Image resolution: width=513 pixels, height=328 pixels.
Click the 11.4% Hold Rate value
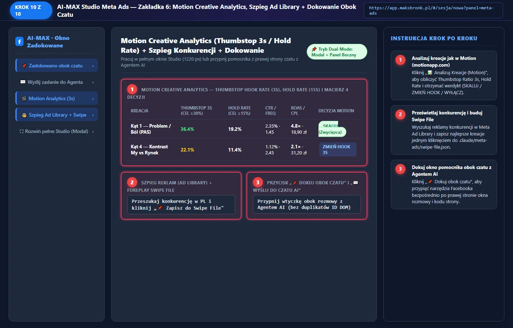coord(235,150)
